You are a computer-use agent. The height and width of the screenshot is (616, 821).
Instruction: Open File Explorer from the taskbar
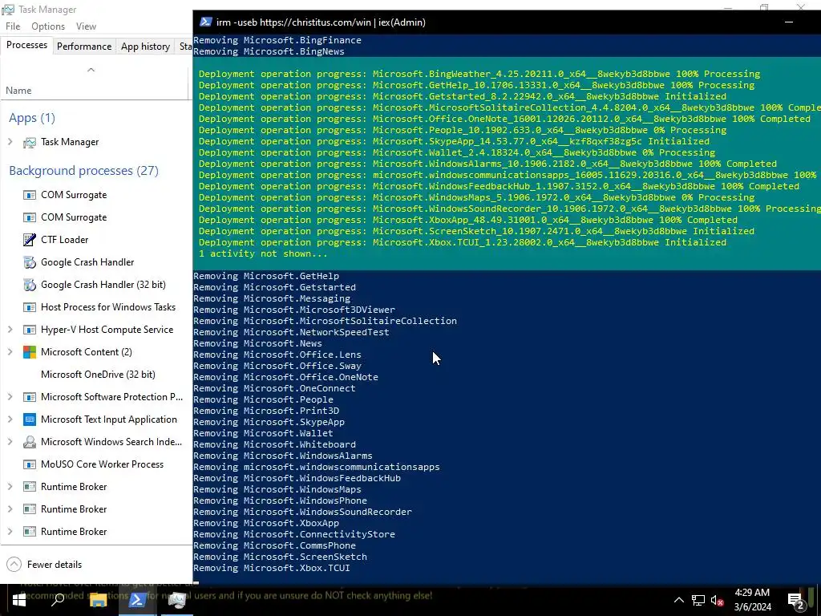98,600
